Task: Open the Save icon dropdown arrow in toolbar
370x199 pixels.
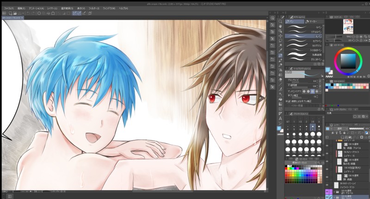Action: pyautogui.click(x=24, y=13)
